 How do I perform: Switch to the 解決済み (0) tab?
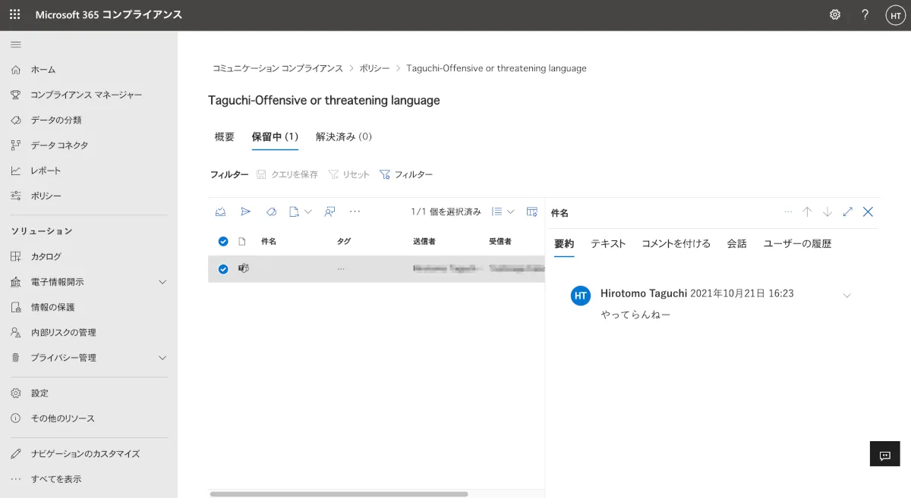click(343, 137)
